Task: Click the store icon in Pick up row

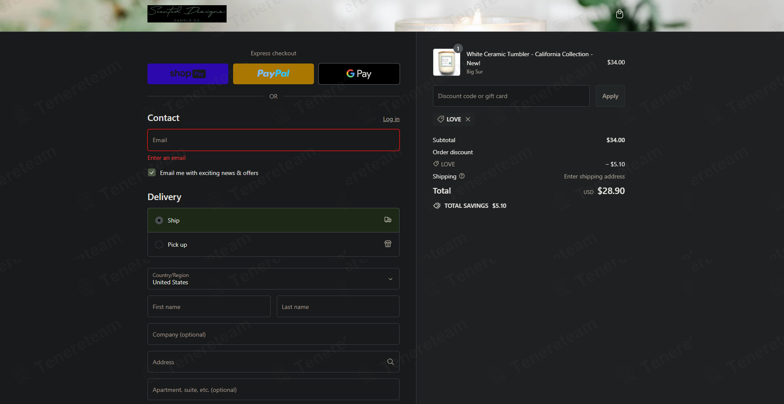Action: click(x=388, y=244)
